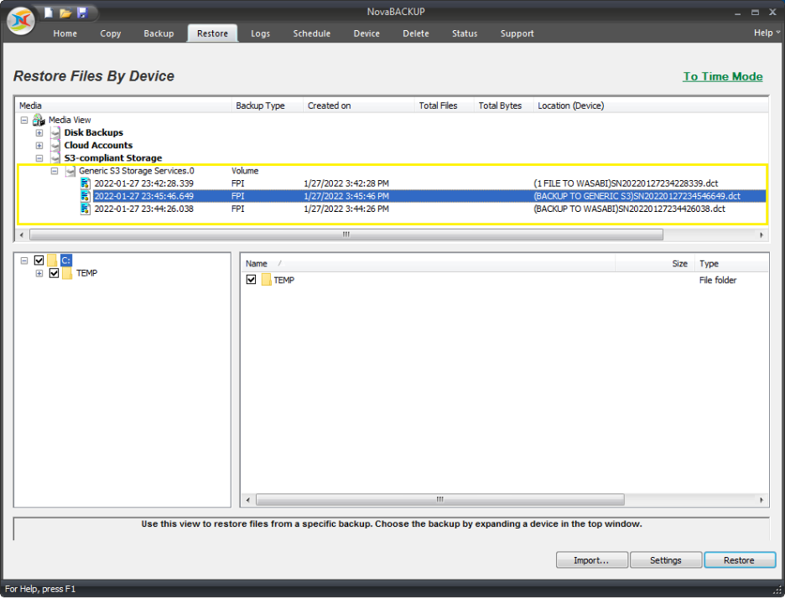This screenshot has height=598, width=785.
Task: Toggle TEMP checkbox in the left tree
Action: [55, 273]
